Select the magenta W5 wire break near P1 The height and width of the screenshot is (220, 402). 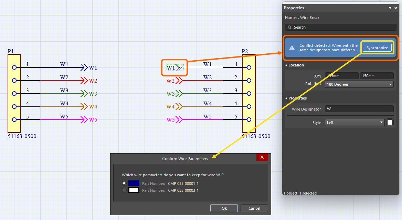89,119
